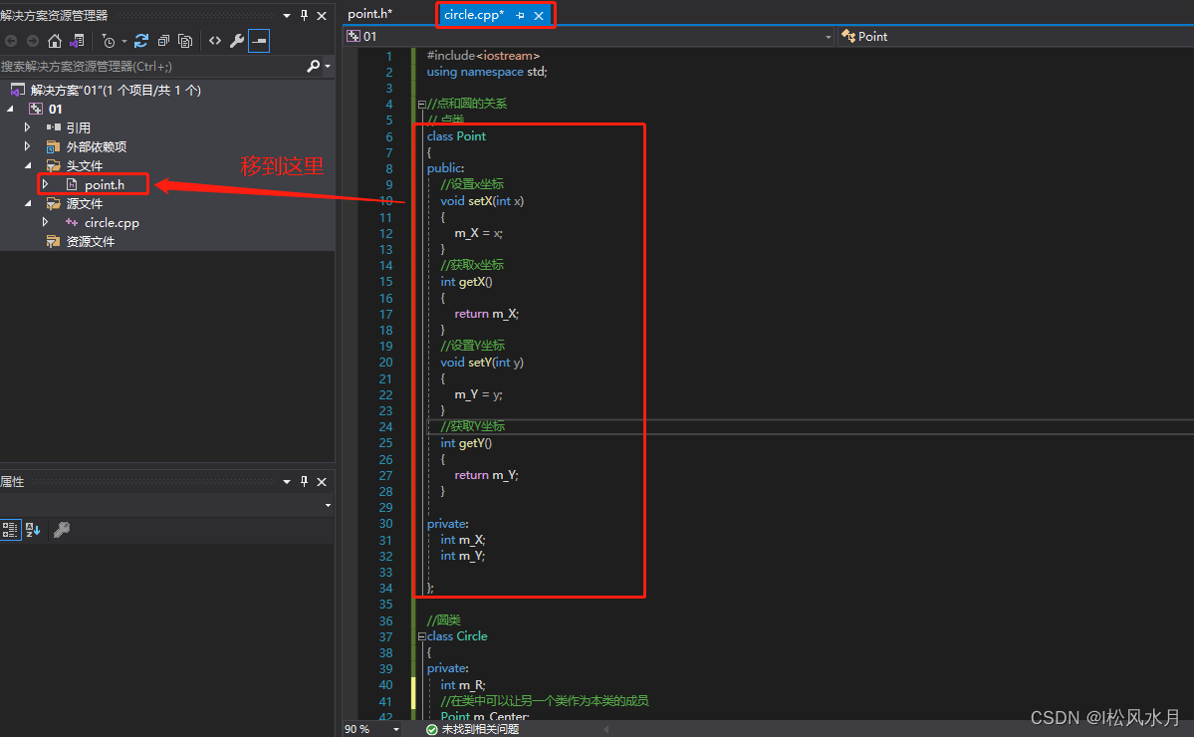Expand the 引用 references node
1194x737 pixels.
tap(28, 127)
